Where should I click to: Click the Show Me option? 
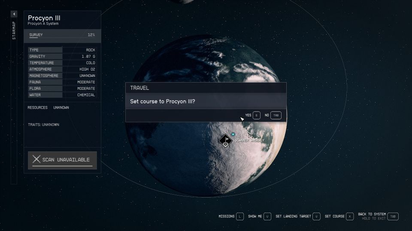pyautogui.click(x=255, y=216)
